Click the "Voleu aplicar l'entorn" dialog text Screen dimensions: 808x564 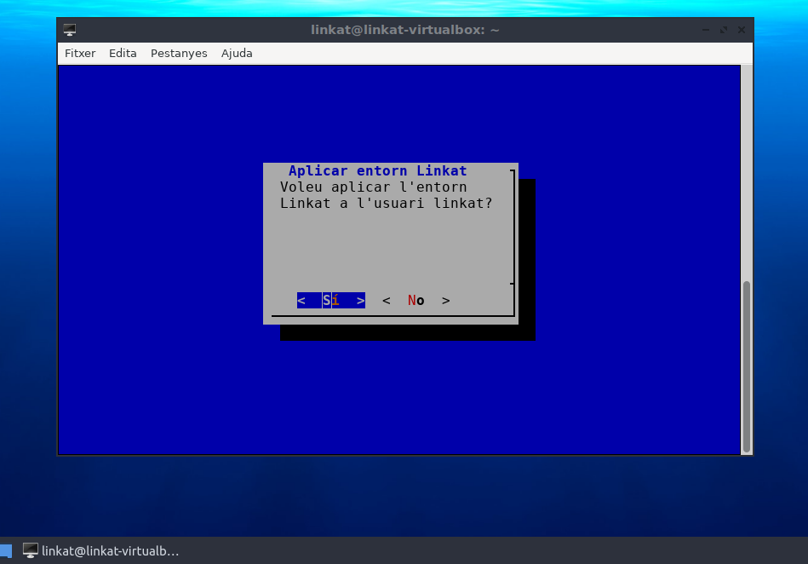coord(373,187)
